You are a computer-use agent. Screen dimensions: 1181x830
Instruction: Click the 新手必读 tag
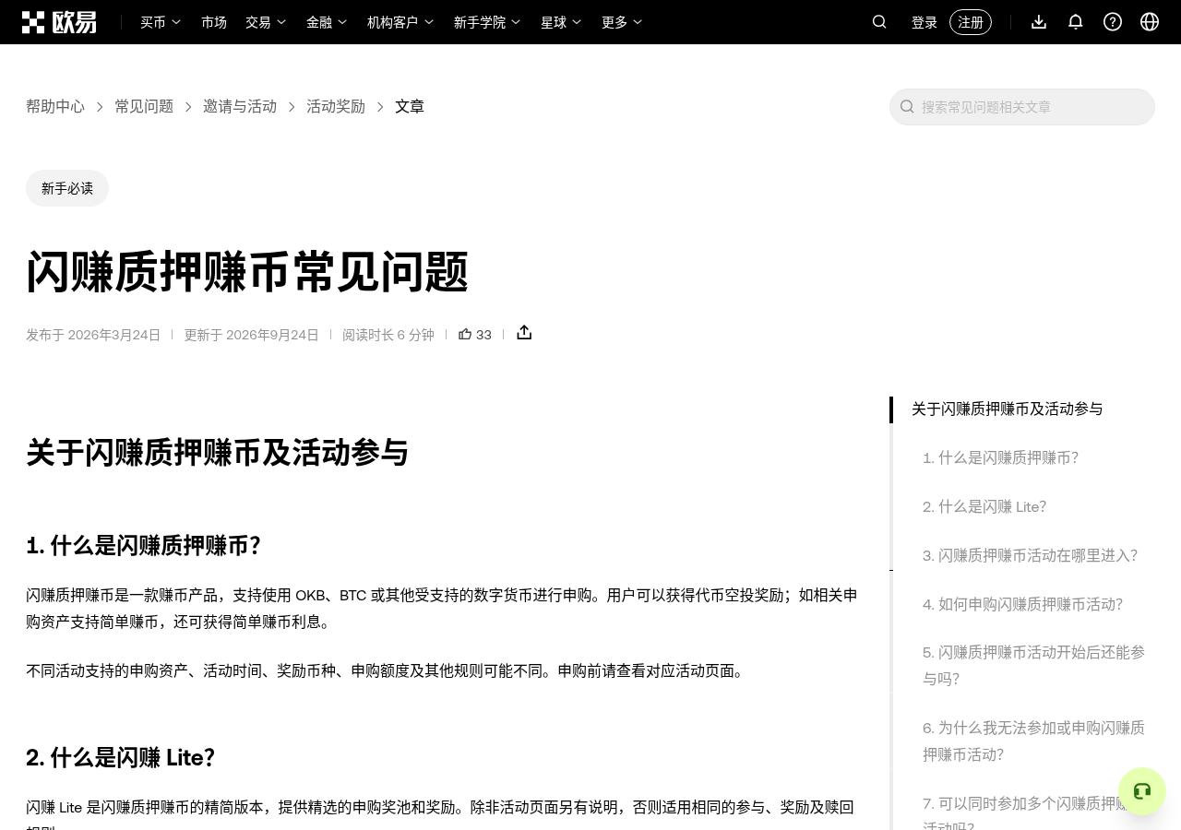click(67, 188)
